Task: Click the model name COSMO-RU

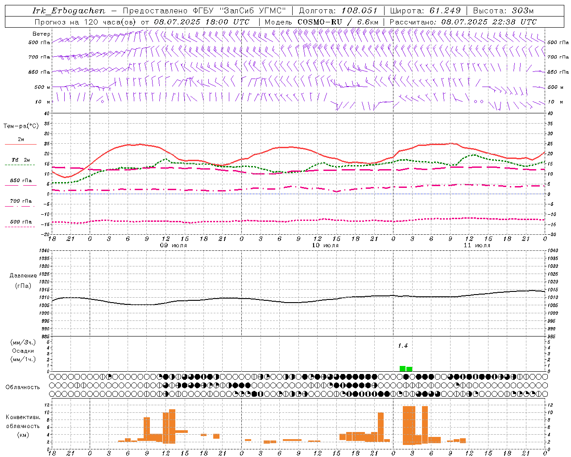Action: (x=320, y=22)
